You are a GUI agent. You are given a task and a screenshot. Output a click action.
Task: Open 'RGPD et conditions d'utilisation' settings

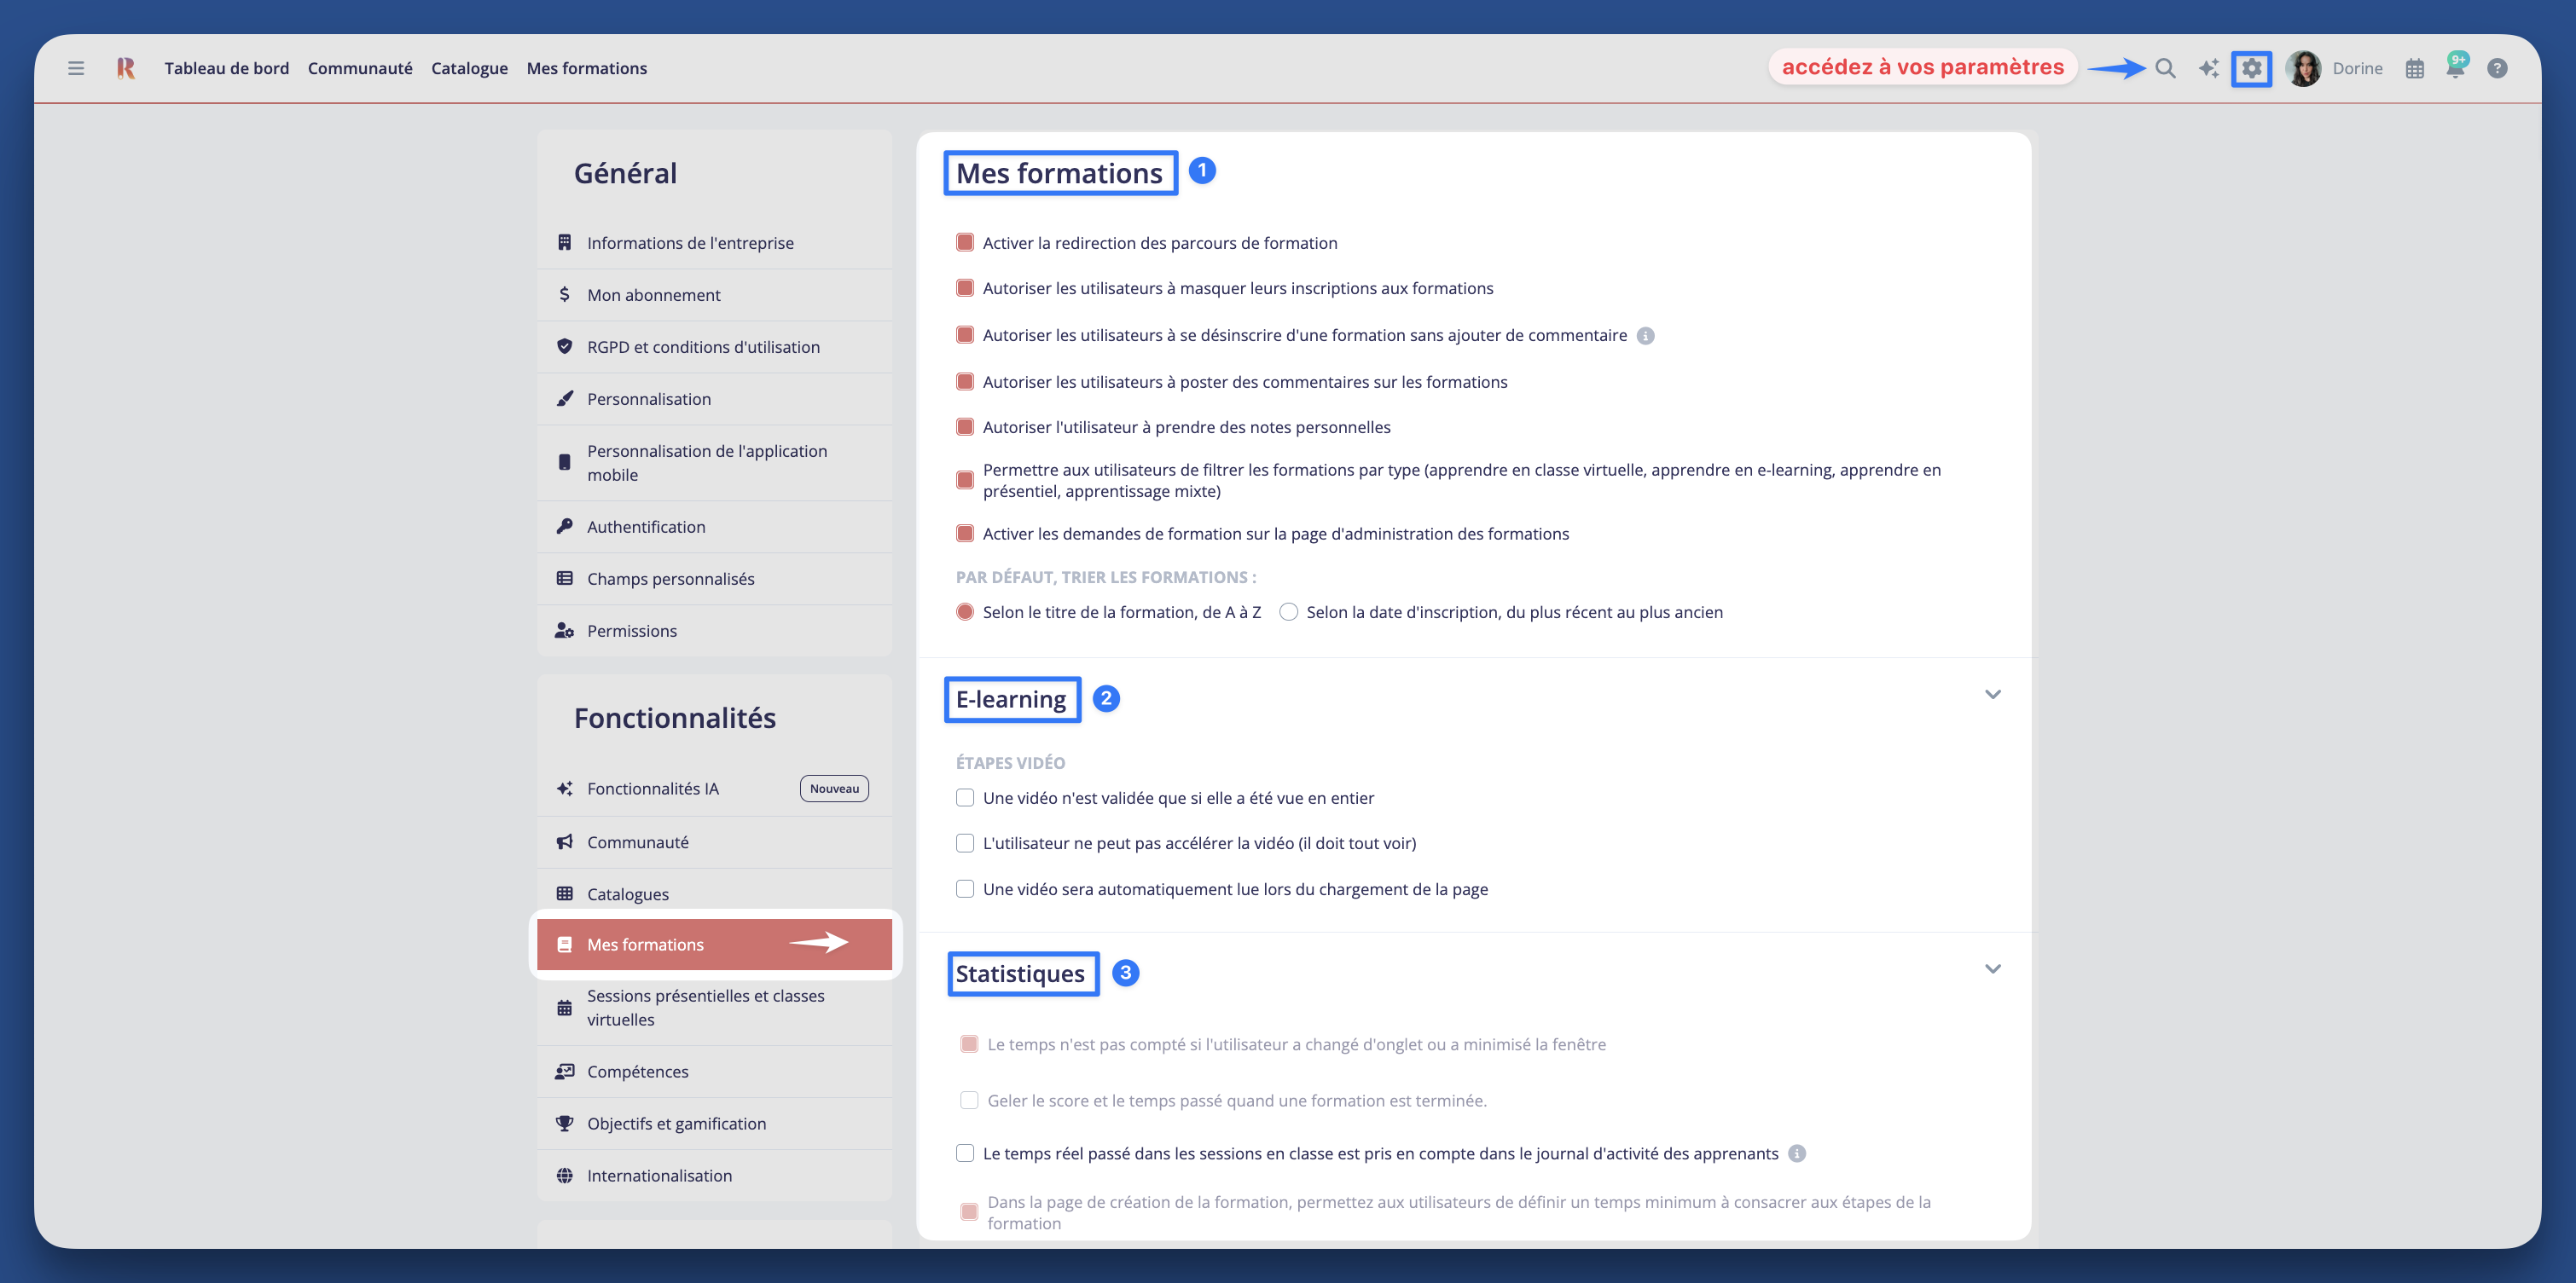pyautogui.click(x=703, y=346)
